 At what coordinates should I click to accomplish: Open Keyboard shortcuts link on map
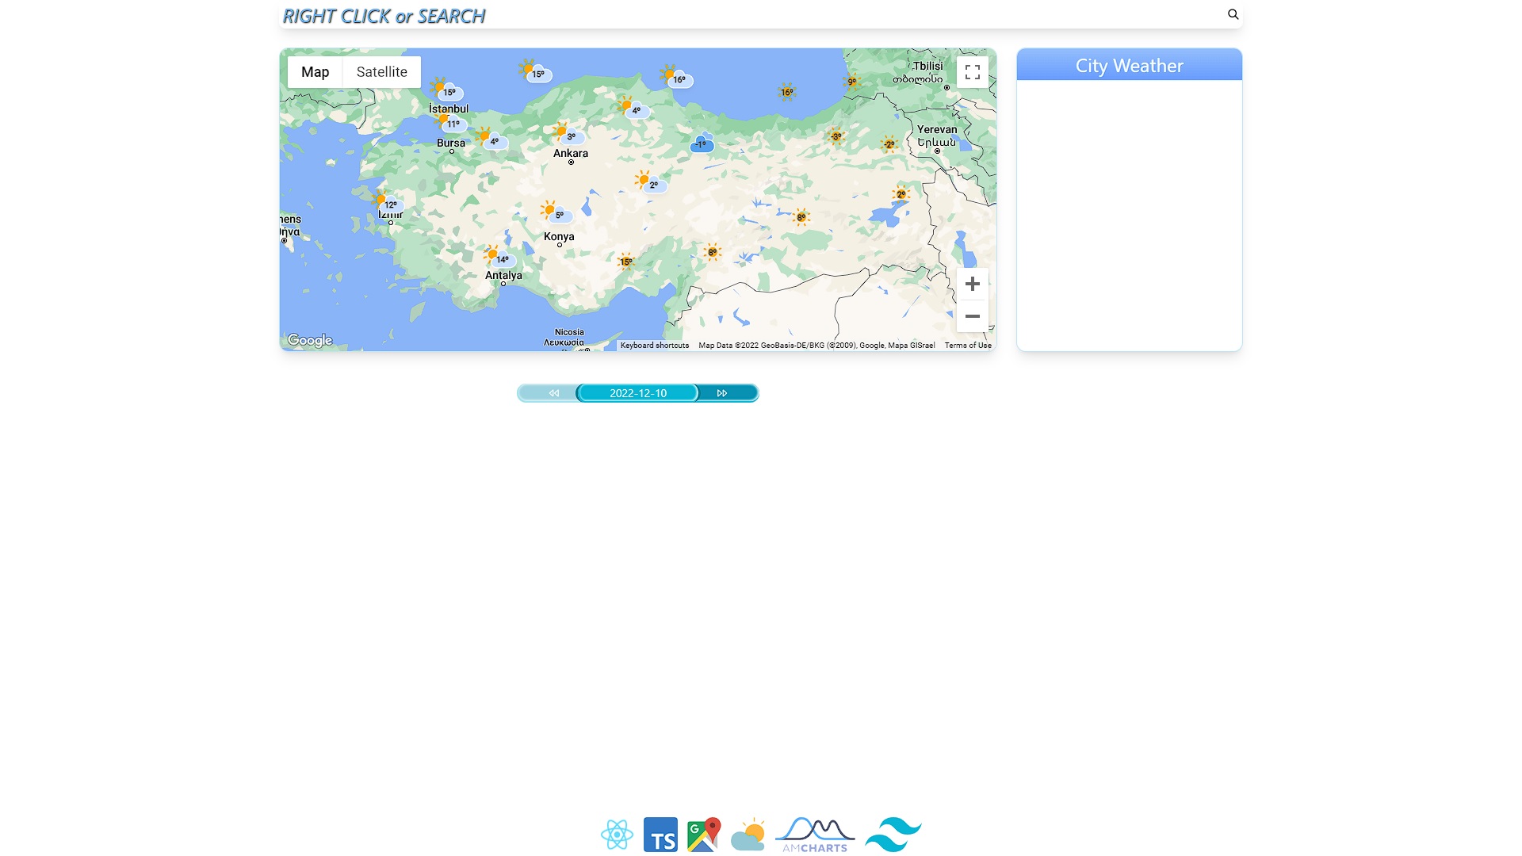click(655, 346)
